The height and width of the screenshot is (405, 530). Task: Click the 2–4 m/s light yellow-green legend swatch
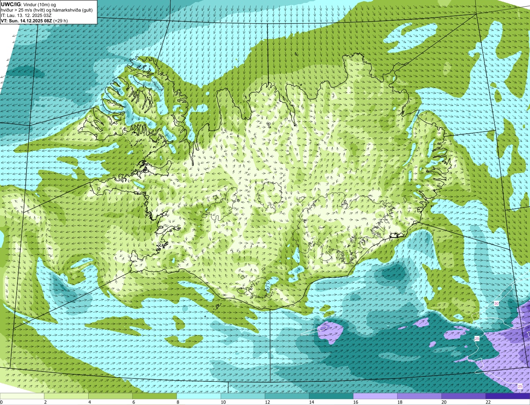[66, 396]
